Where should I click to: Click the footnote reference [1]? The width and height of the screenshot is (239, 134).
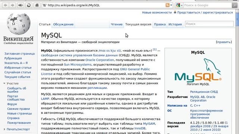pos(155,50)
